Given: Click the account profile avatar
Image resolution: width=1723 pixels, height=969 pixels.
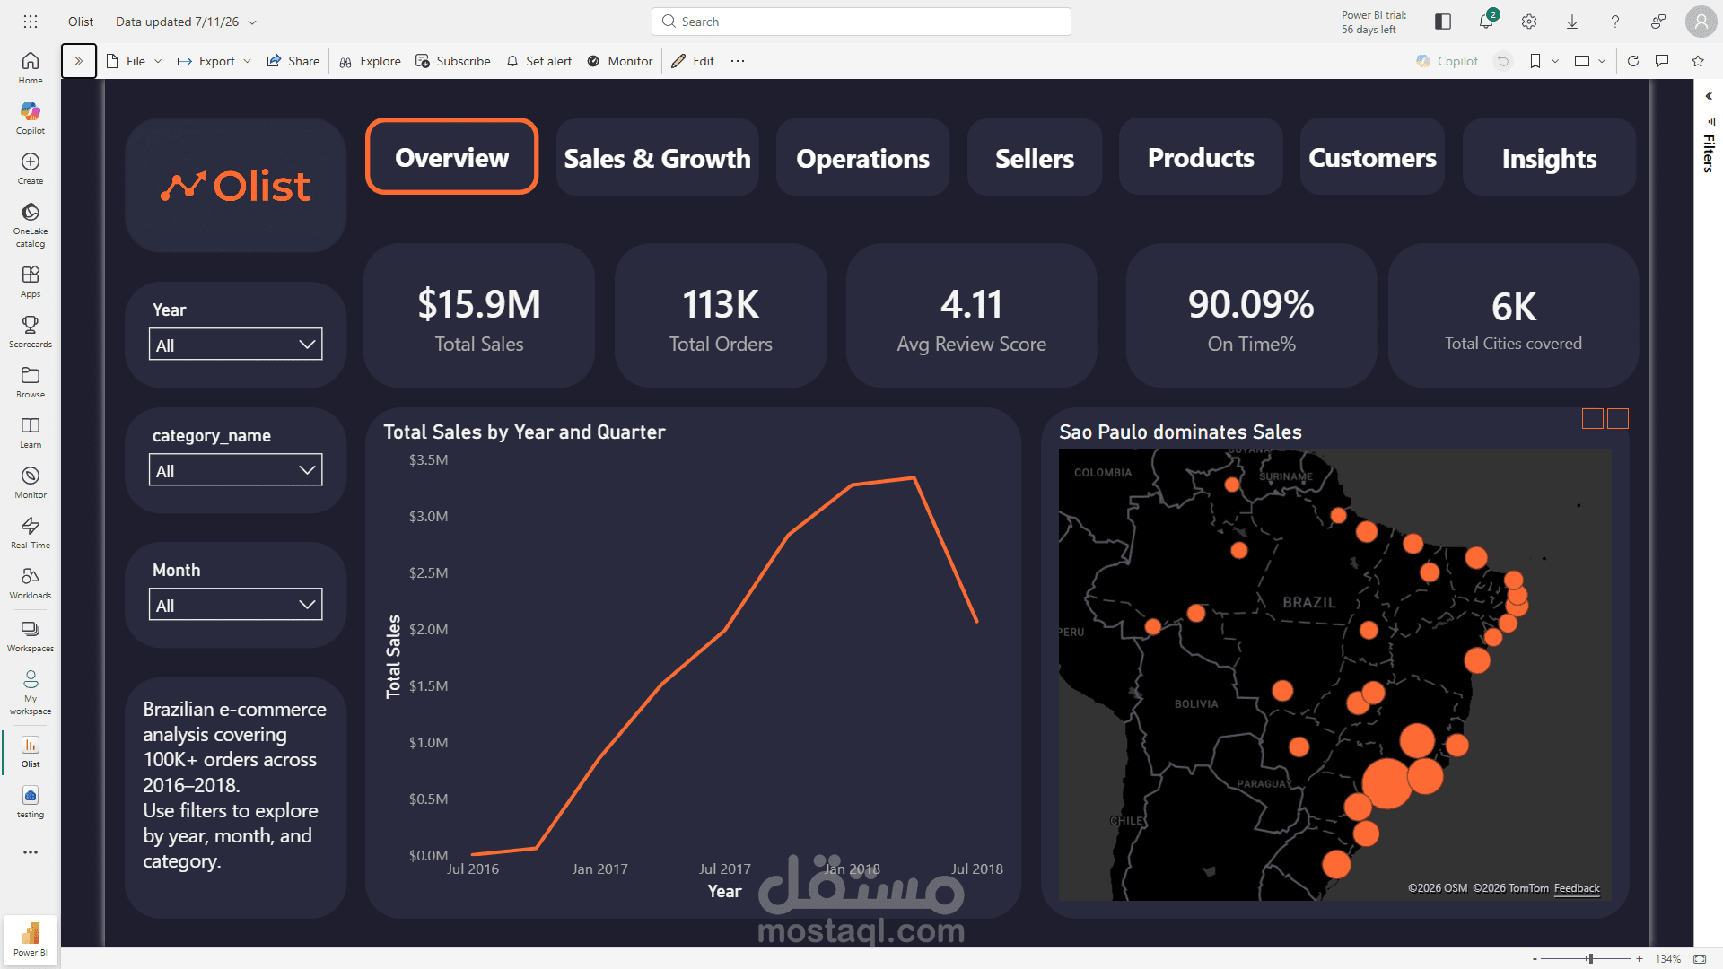Looking at the screenshot, I should 1701,22.
